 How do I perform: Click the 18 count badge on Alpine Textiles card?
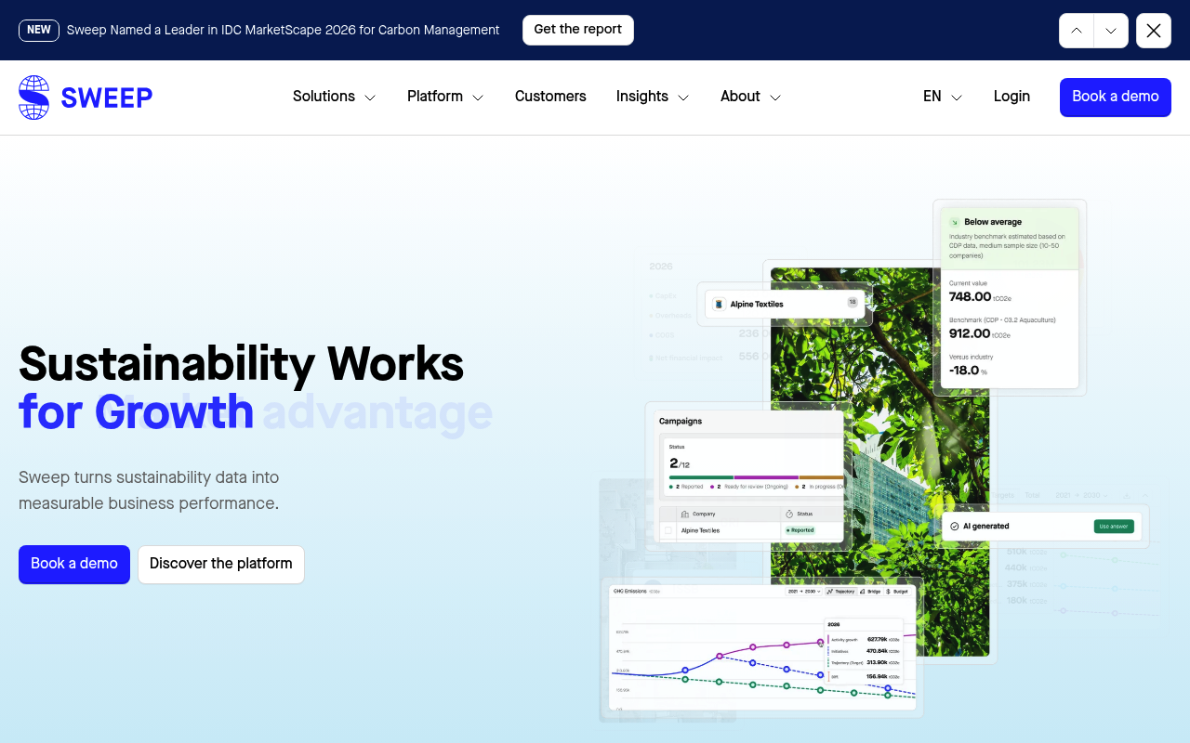(852, 302)
